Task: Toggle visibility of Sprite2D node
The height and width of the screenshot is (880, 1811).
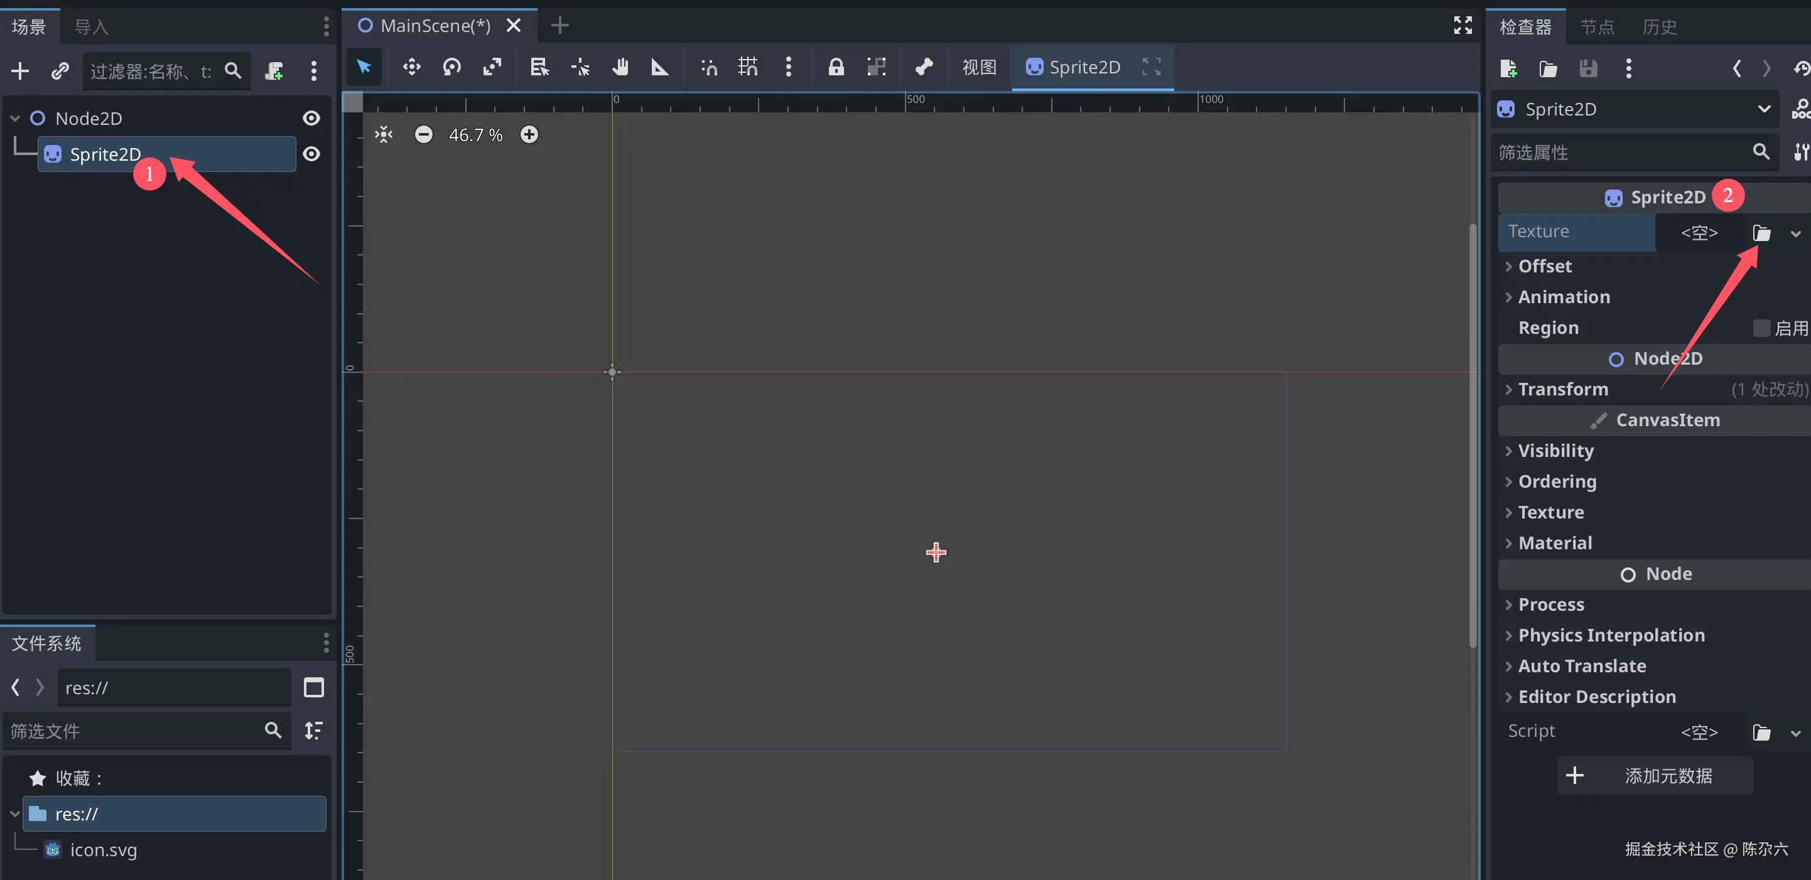Action: [311, 154]
